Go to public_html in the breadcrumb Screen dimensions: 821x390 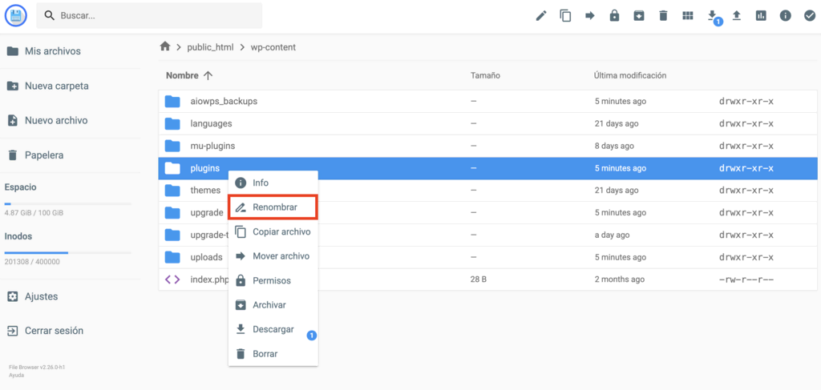[x=210, y=47]
